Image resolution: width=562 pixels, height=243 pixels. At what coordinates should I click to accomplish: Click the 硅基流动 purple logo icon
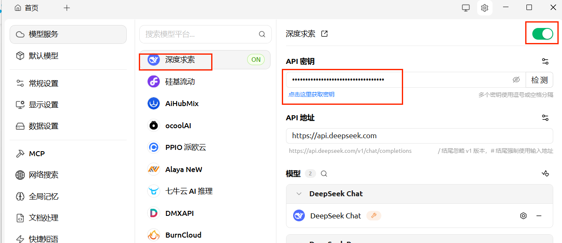pyautogui.click(x=153, y=81)
